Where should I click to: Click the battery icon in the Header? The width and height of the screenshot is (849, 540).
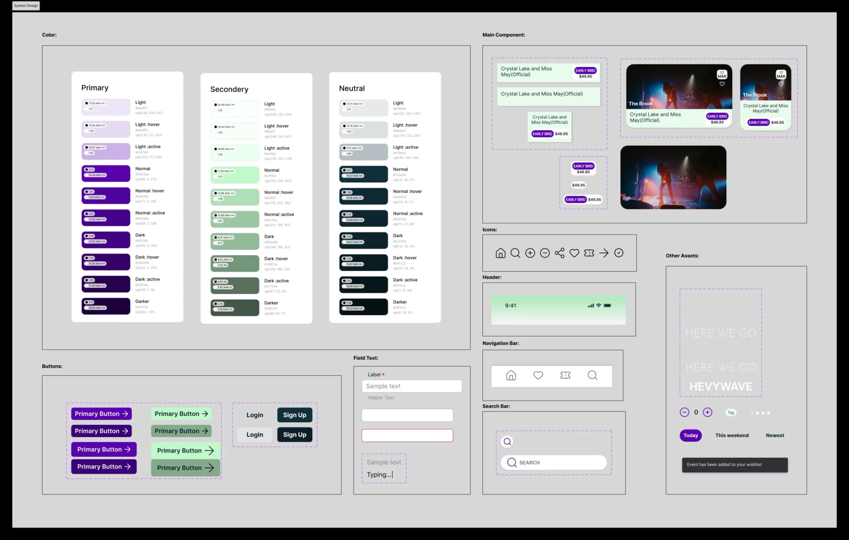[x=608, y=305]
